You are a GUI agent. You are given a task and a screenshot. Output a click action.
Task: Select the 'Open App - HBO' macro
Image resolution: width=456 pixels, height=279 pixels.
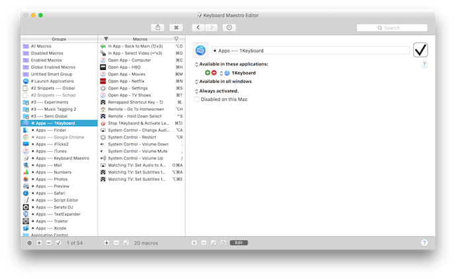coord(141,67)
